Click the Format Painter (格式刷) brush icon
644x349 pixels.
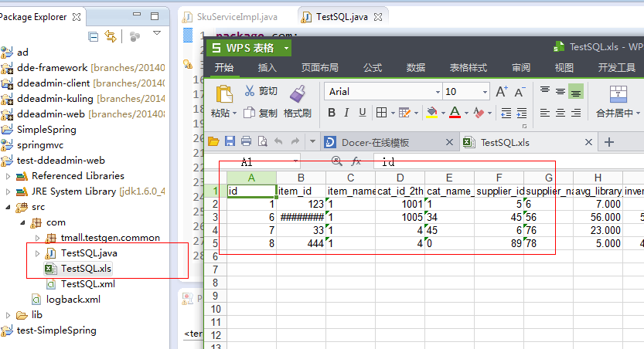[297, 94]
